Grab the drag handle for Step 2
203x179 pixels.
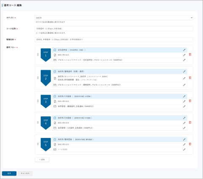pos(38,78)
